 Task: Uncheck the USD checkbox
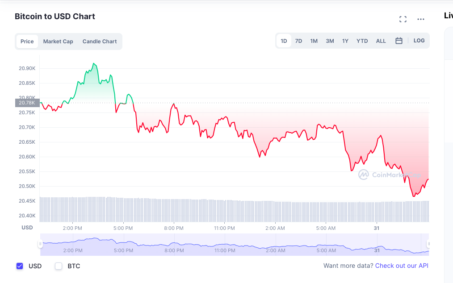[20, 266]
